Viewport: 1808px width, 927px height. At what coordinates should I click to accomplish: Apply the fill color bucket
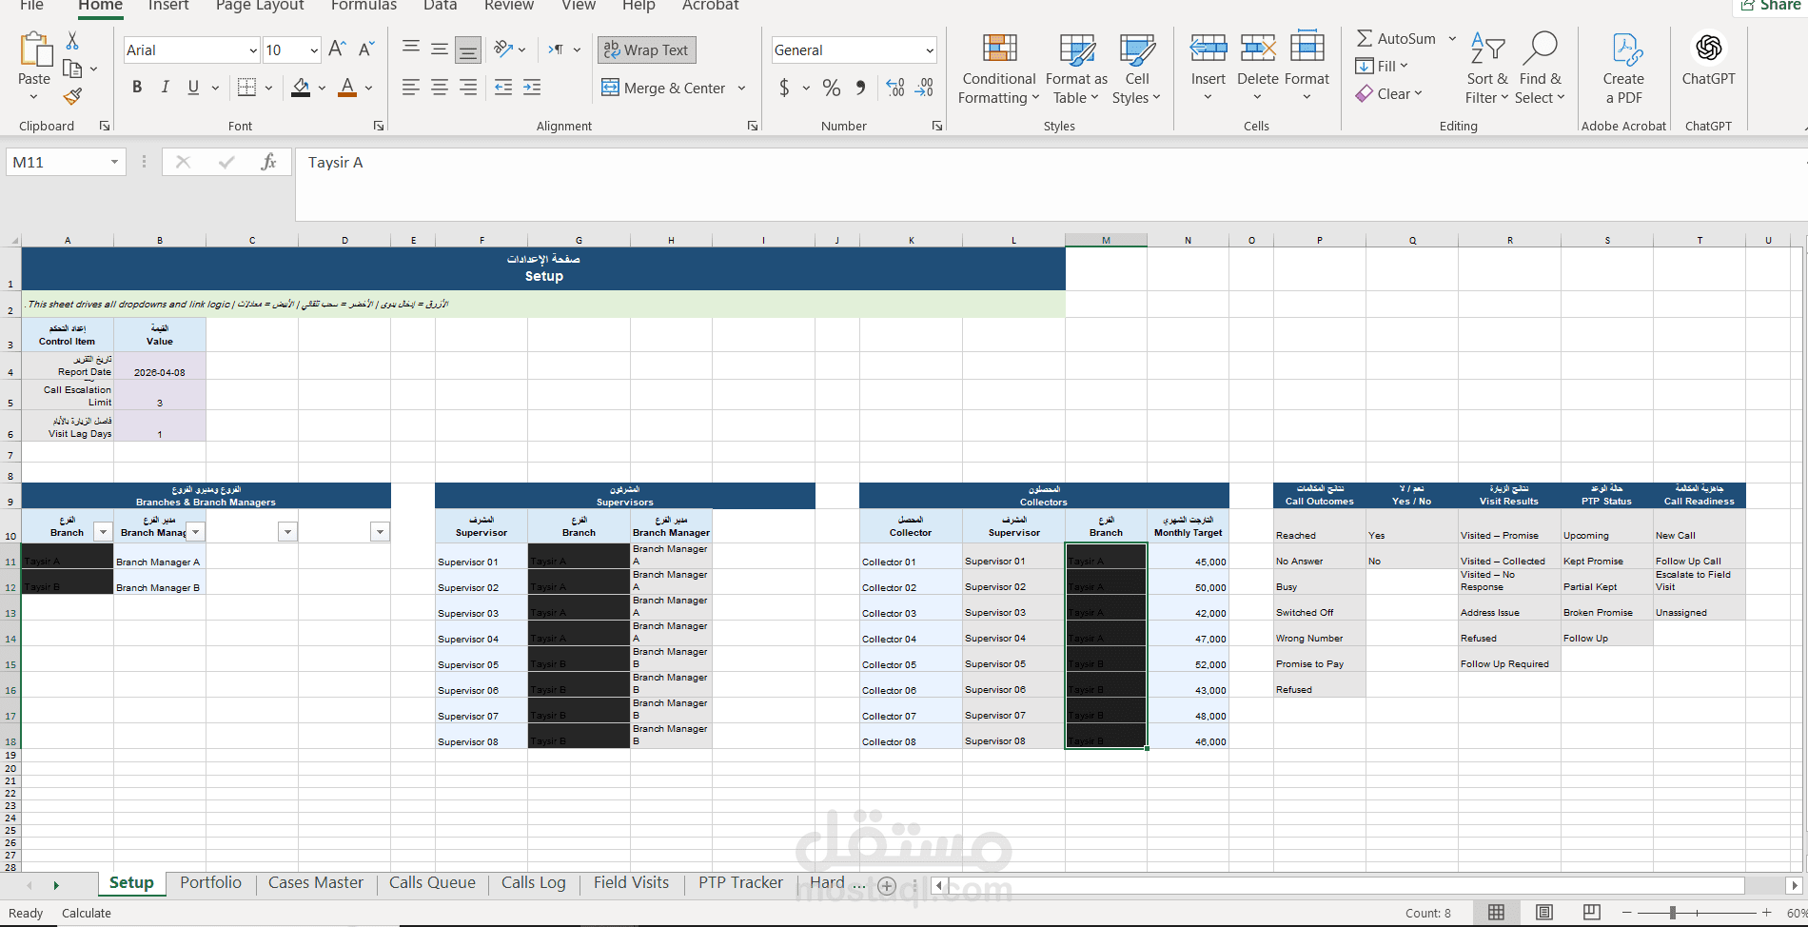pyautogui.click(x=301, y=88)
